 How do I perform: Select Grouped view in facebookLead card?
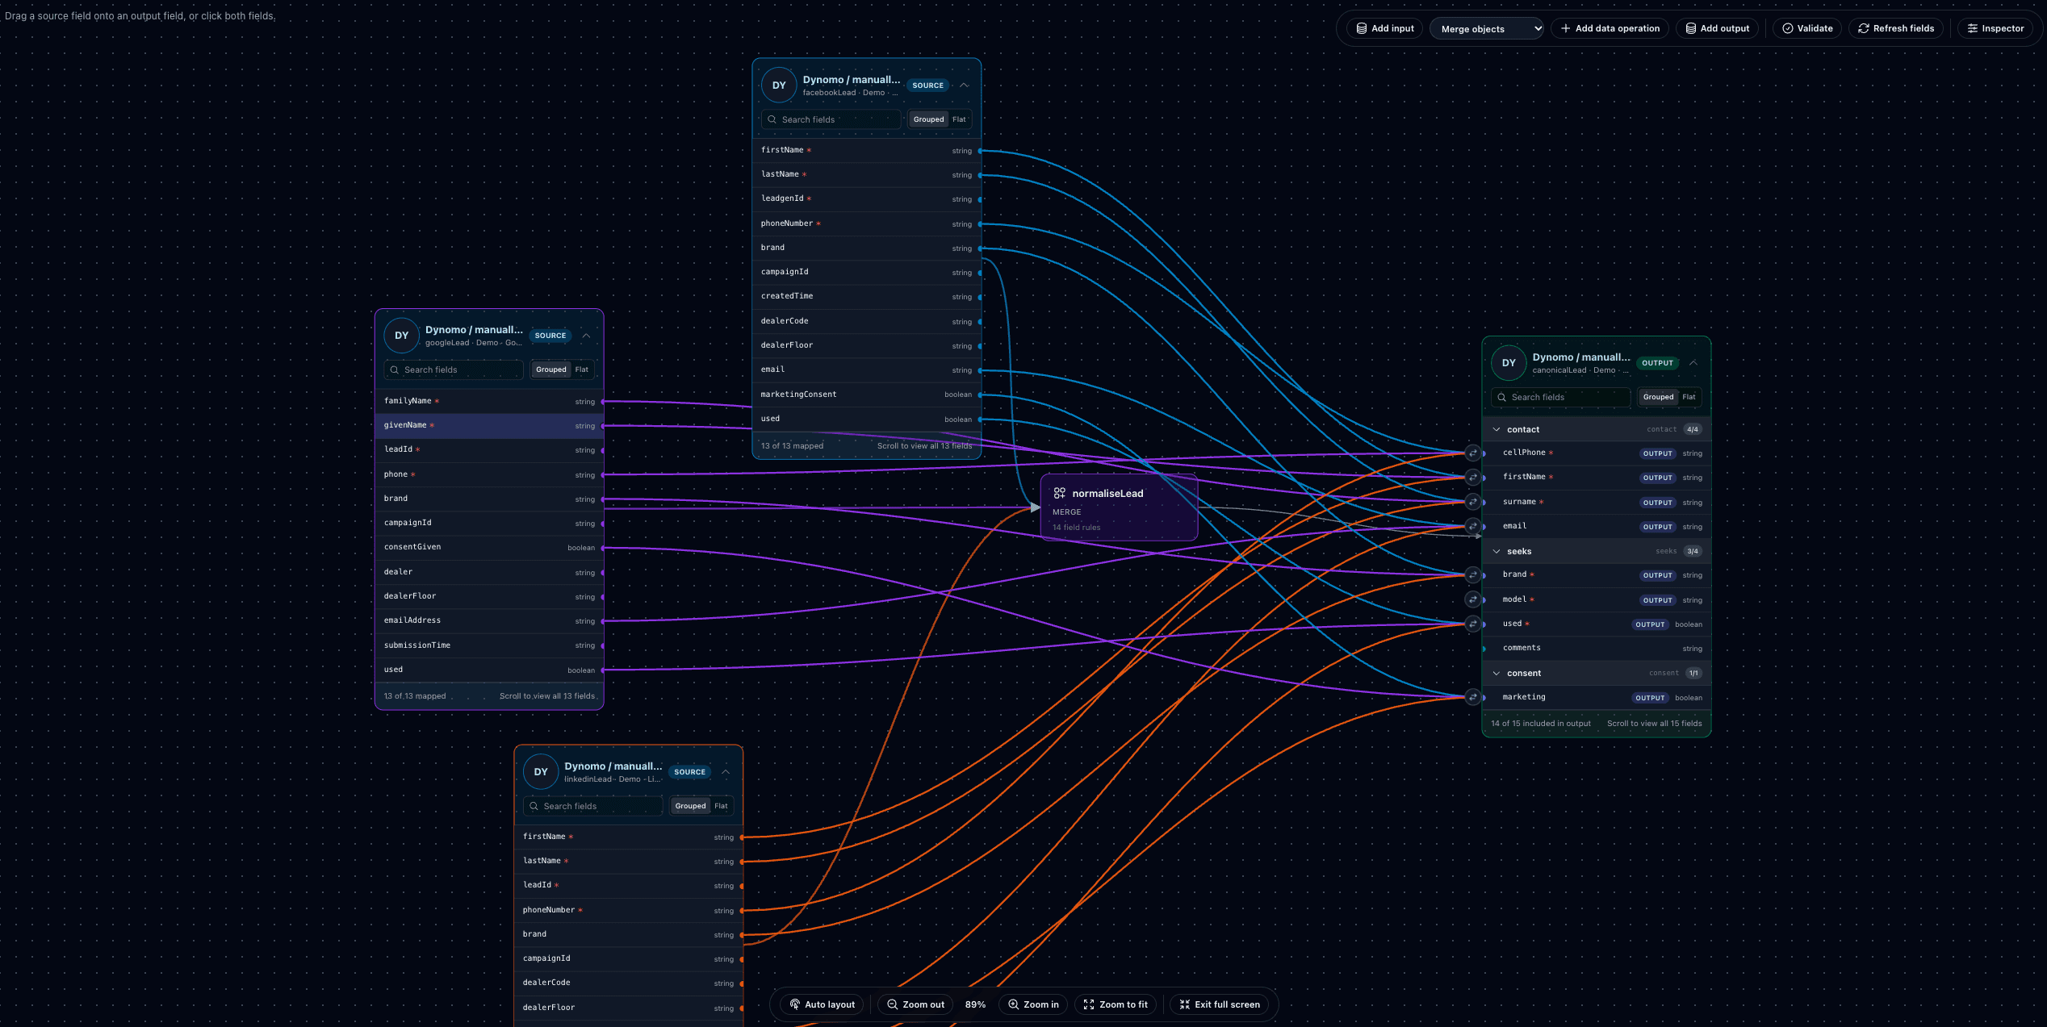pos(928,119)
